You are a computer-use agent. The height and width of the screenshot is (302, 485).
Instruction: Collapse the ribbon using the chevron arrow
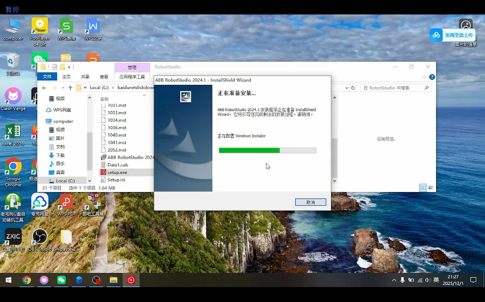click(423, 77)
